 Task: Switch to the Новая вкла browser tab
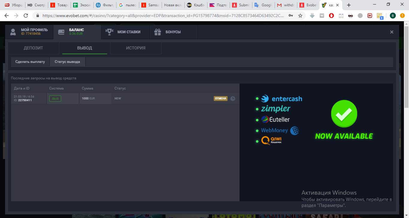tap(173, 5)
